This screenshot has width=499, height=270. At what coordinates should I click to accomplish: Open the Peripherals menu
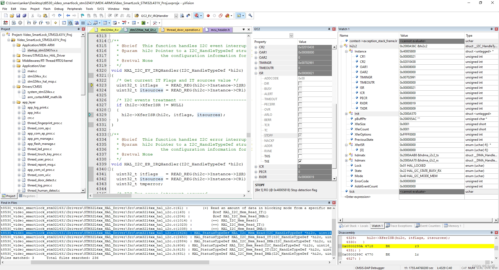(75, 9)
